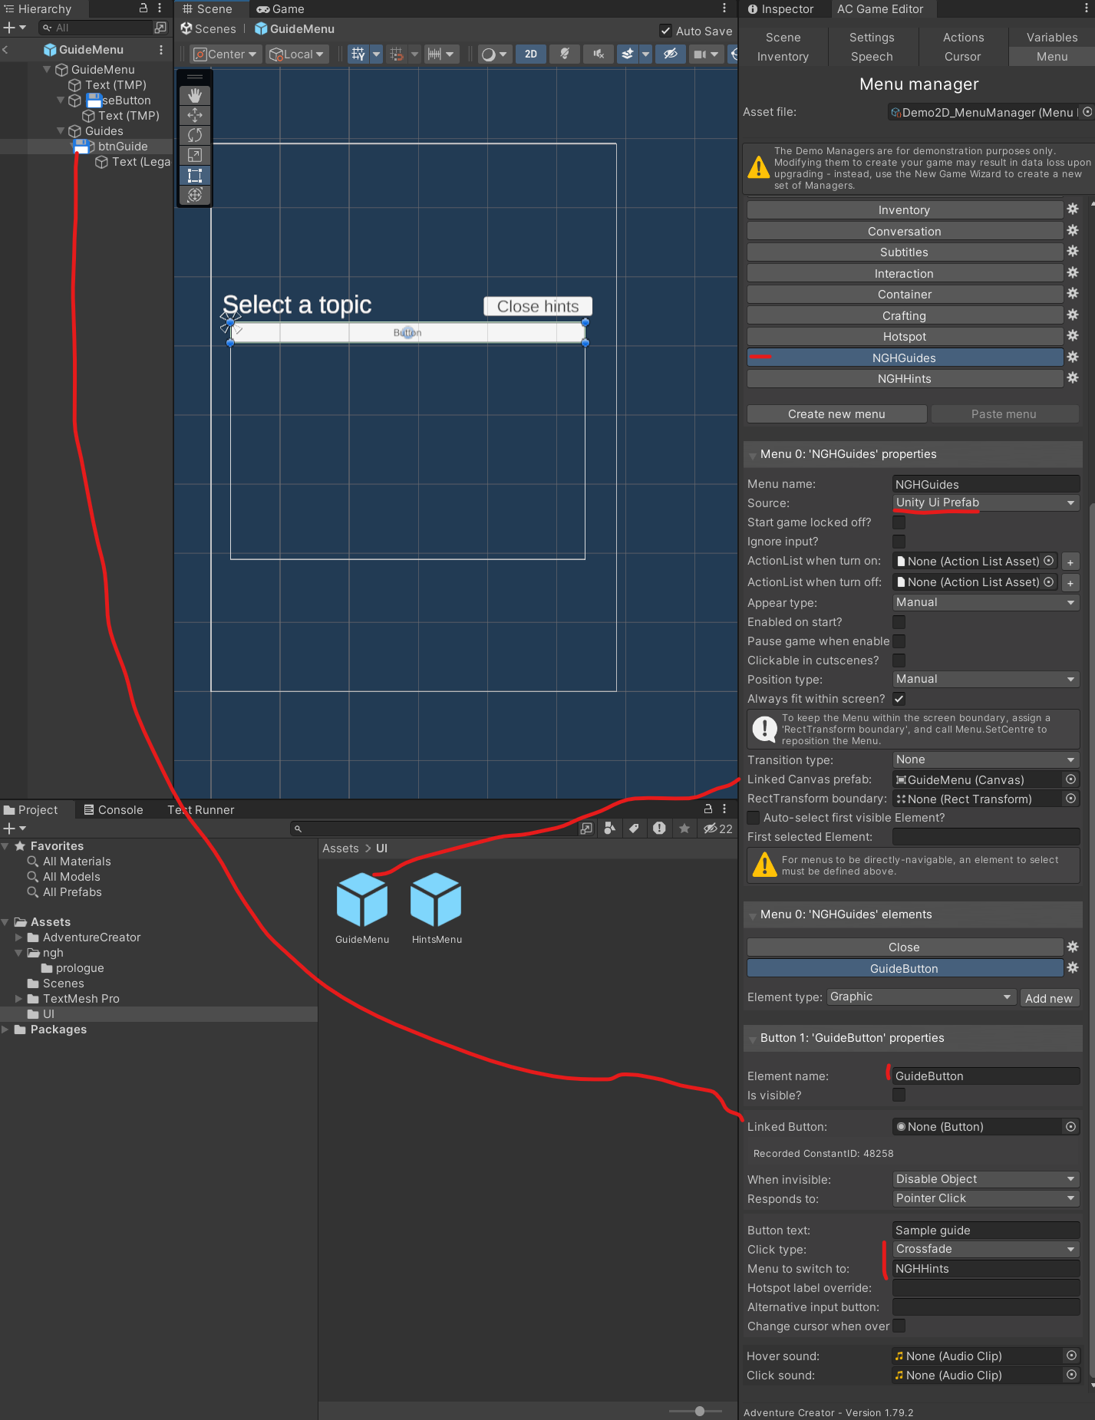This screenshot has width=1095, height=1420.
Task: Click the Create new menu button
Action: point(836,413)
